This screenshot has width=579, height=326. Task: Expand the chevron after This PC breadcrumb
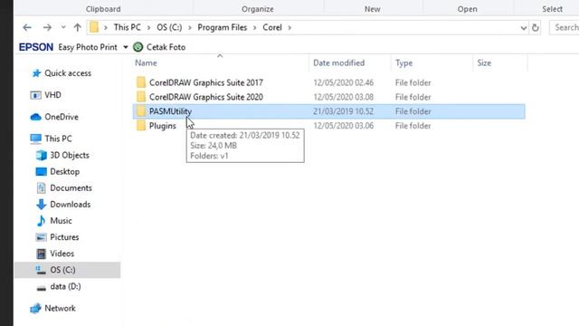[148, 28]
